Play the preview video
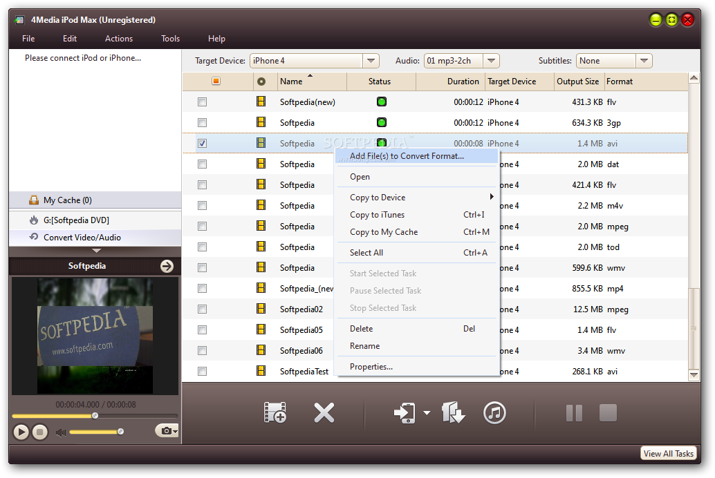The height and width of the screenshot is (478, 715). coord(21,432)
